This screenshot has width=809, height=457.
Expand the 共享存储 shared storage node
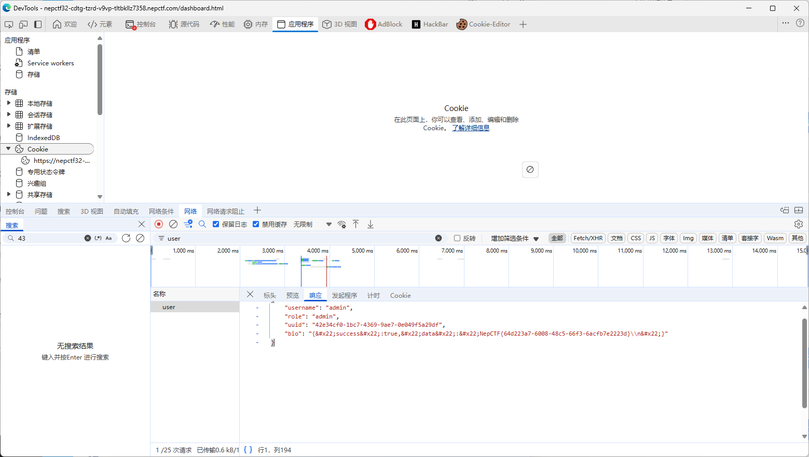pos(8,195)
